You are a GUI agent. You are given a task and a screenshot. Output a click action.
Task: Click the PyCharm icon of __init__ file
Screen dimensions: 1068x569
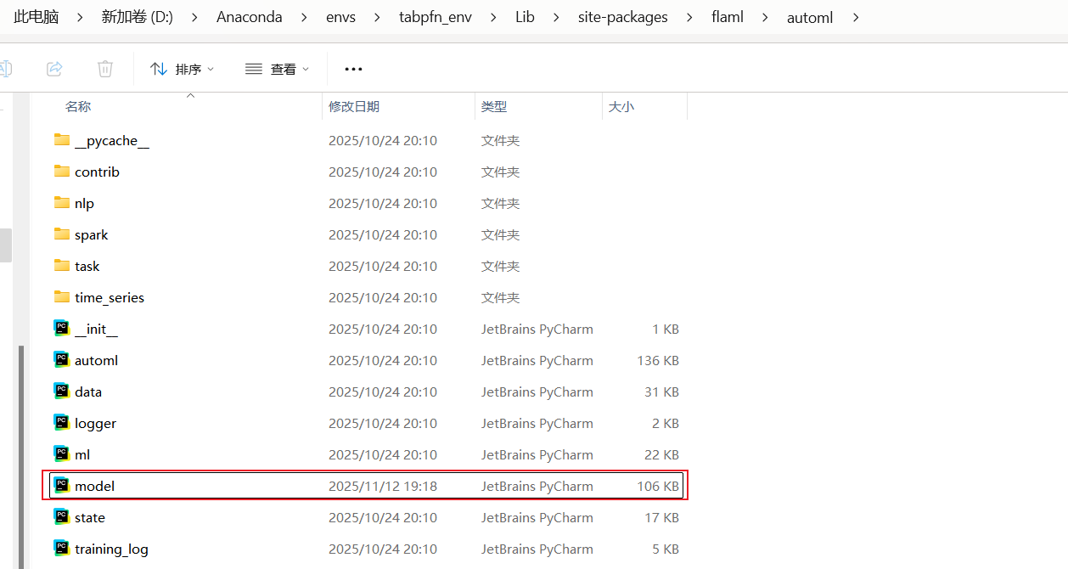61,329
